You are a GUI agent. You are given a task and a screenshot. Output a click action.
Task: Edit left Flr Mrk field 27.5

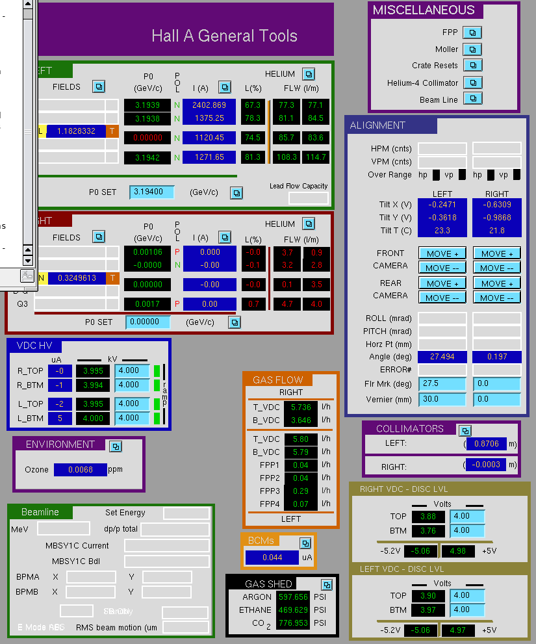[x=442, y=383]
